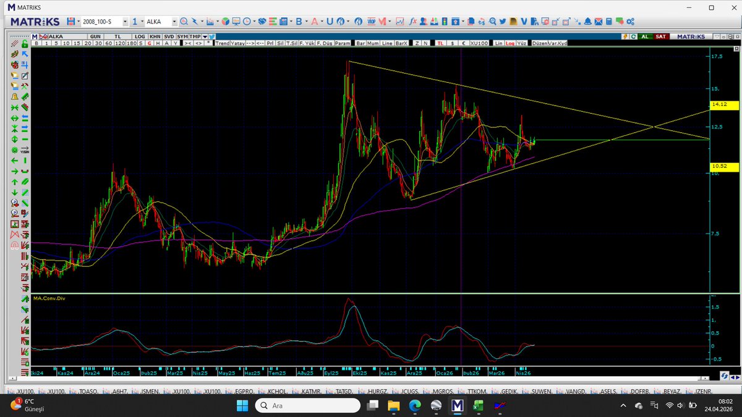Select the euro currency toggle
Viewport: 742px width, 417px height.
464,43
